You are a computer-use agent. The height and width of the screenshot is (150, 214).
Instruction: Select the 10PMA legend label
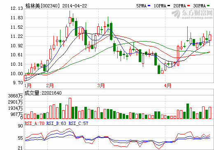click(160, 6)
